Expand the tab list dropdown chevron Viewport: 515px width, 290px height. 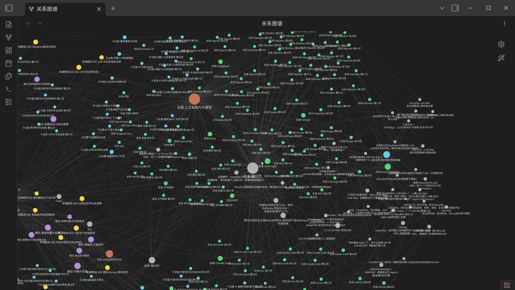[x=442, y=8]
